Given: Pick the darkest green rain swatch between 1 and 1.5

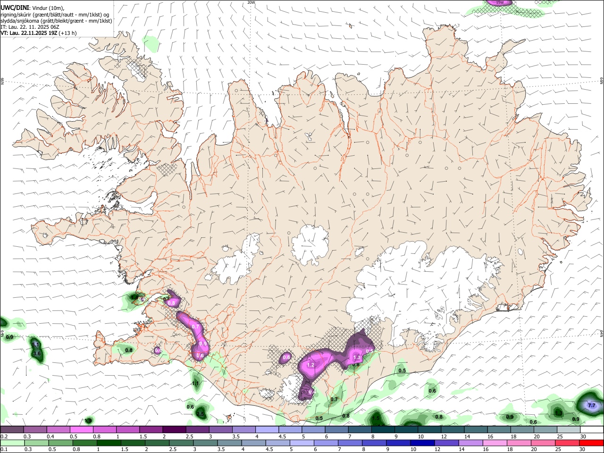Looking at the screenshot, I should tap(109, 443).
